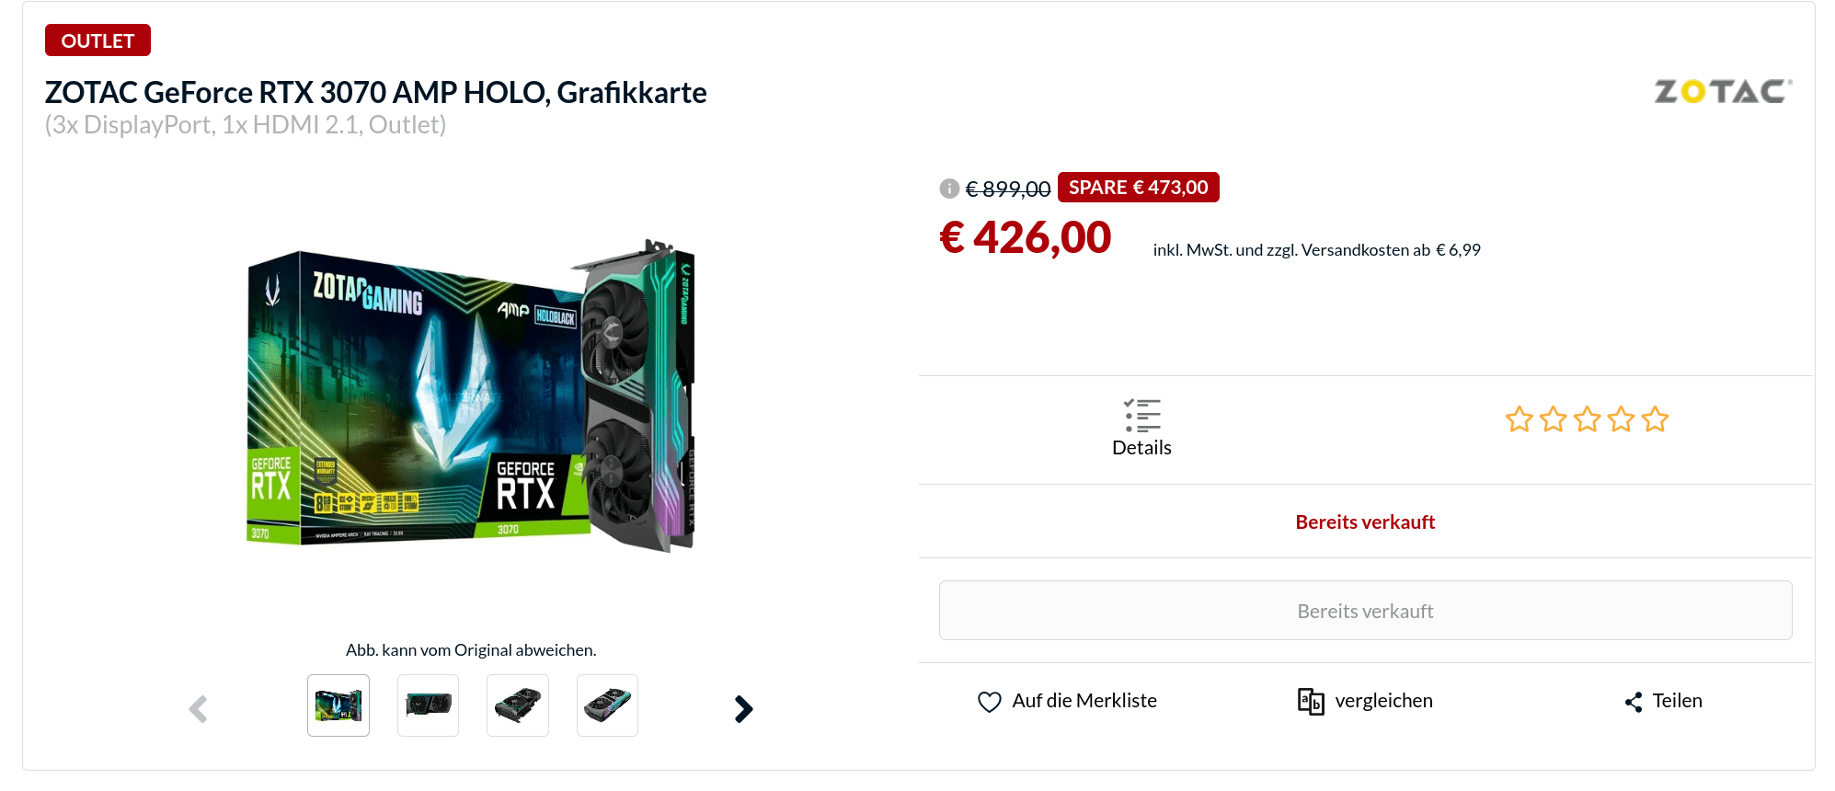
Task: Click the main ZOTAC product image
Action: point(471,395)
